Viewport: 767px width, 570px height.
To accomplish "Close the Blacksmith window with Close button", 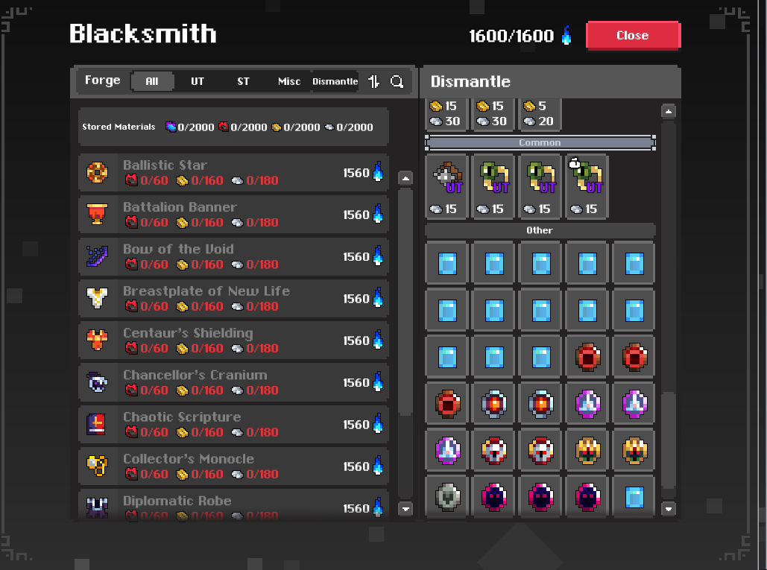I will pos(633,35).
